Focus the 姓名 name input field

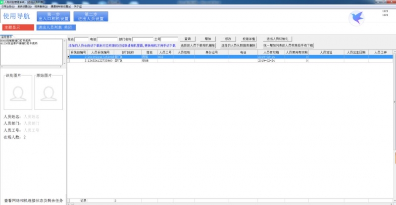coord(82,39)
